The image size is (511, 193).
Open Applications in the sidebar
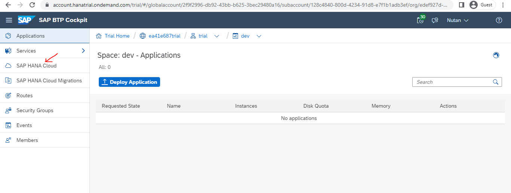point(45,36)
